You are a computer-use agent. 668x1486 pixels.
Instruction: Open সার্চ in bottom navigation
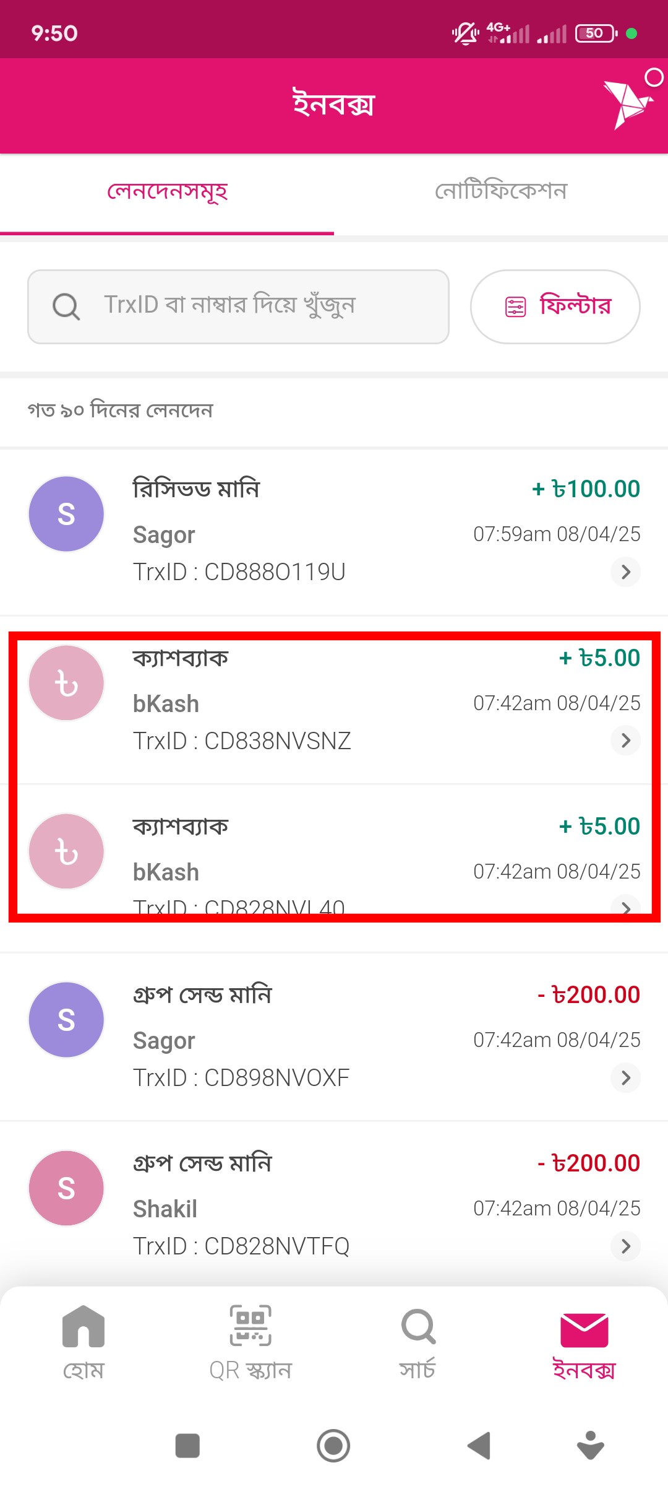pos(417,1344)
